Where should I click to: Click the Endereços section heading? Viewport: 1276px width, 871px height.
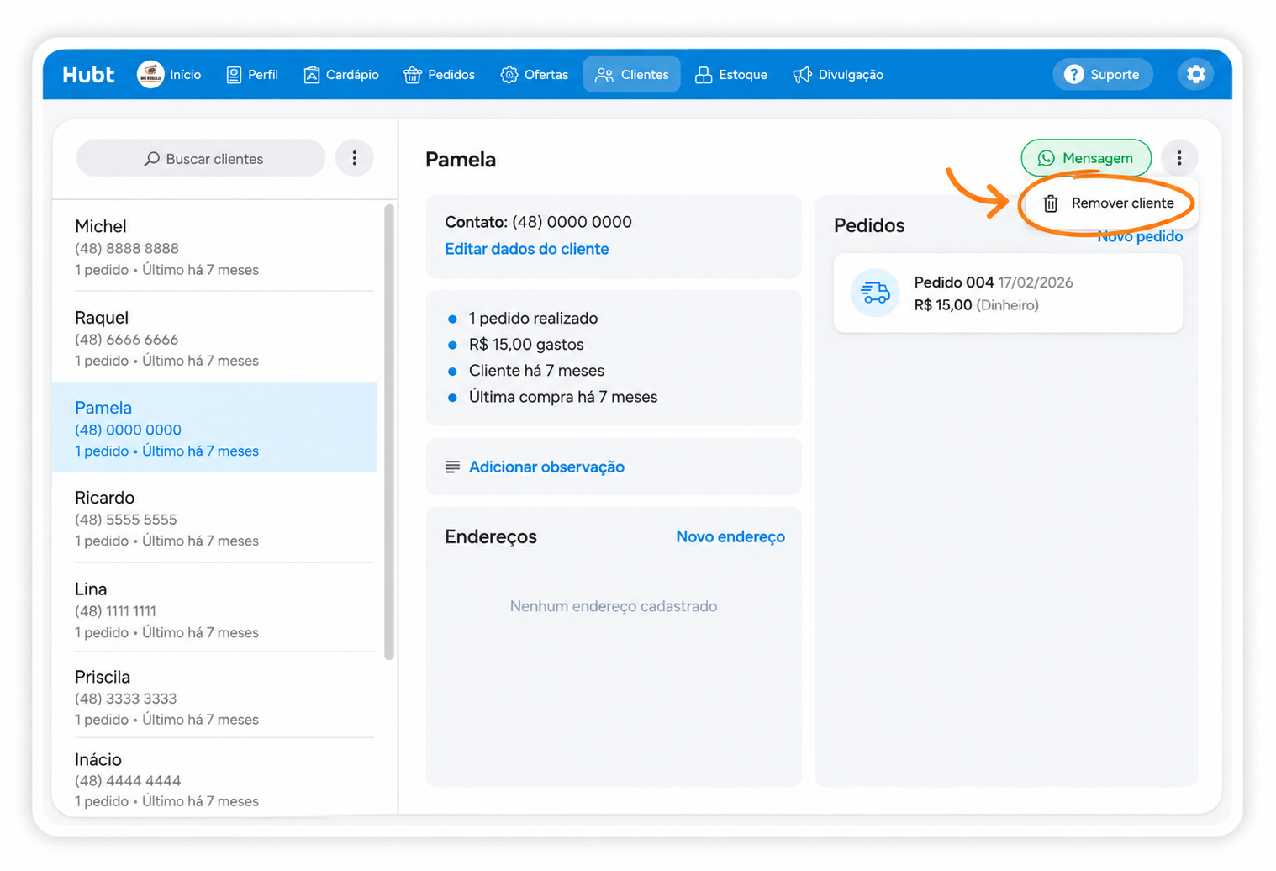pos(491,536)
